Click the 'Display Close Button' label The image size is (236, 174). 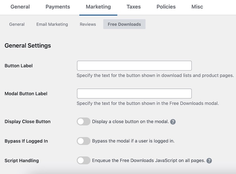pos(28,121)
